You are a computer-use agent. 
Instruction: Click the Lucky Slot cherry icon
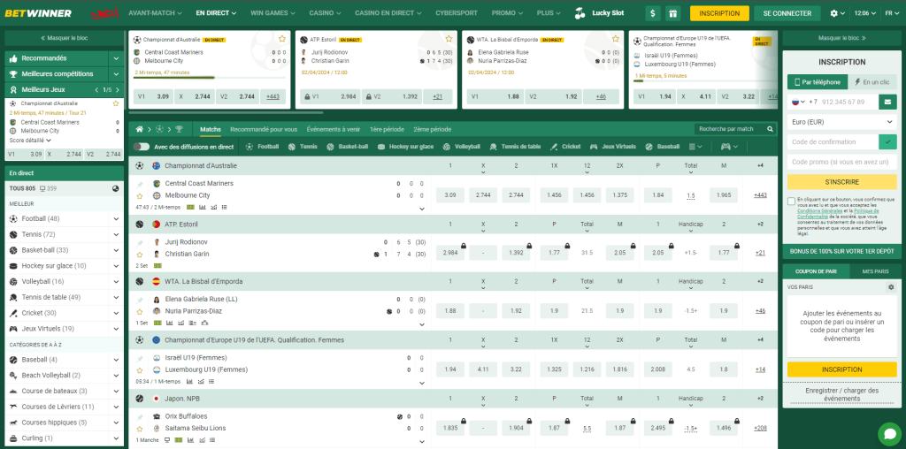click(x=580, y=13)
